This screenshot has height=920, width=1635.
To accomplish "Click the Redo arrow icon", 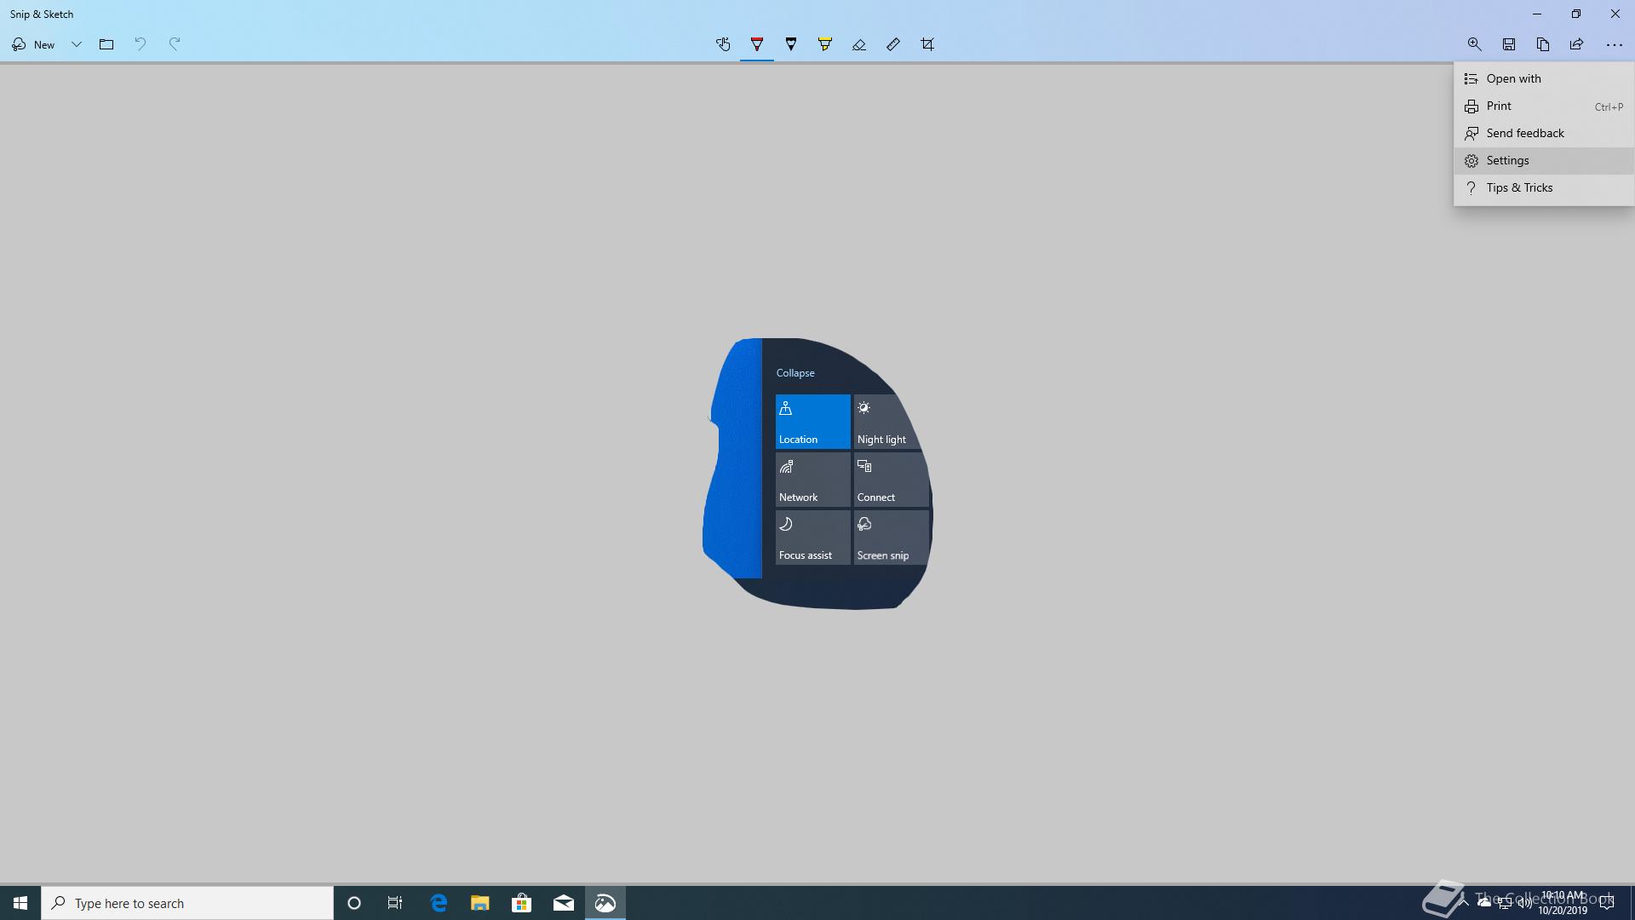I will coord(175,44).
